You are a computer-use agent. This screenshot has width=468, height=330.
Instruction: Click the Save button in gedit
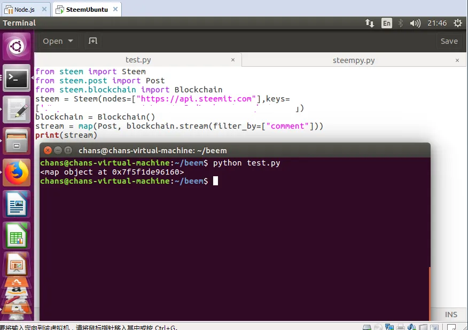449,41
